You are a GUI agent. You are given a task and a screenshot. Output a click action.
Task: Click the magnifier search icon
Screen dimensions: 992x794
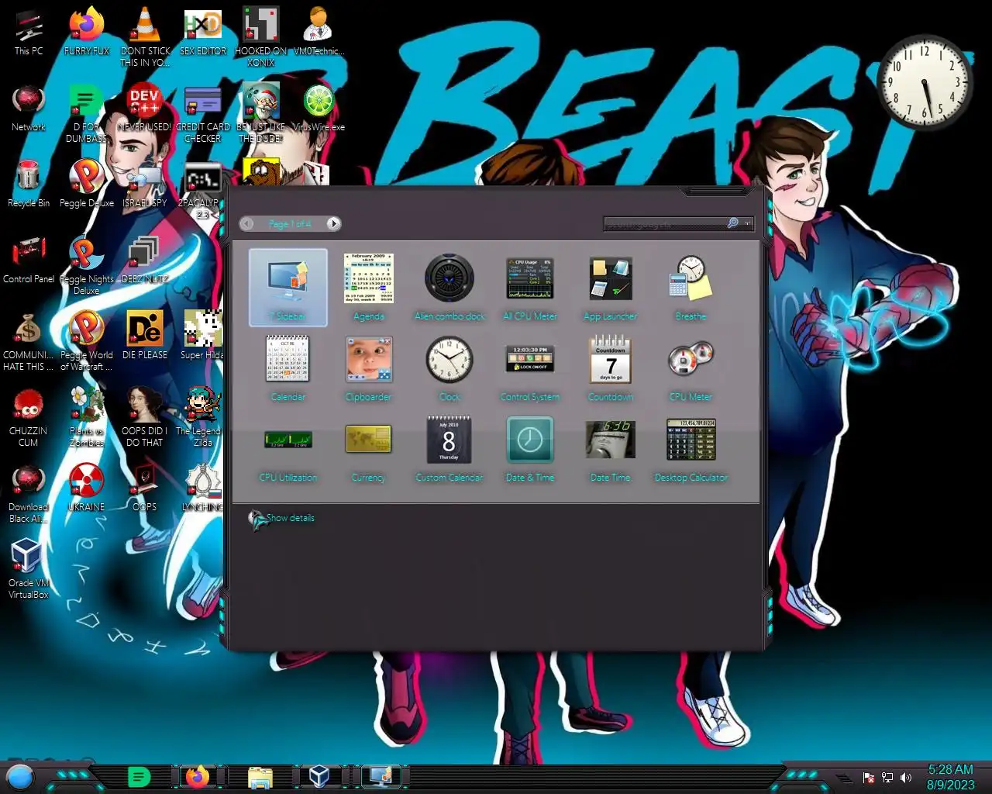pos(732,223)
